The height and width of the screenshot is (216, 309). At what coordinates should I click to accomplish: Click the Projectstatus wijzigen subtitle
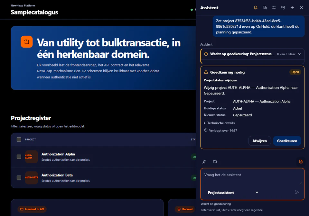click(x=220, y=80)
